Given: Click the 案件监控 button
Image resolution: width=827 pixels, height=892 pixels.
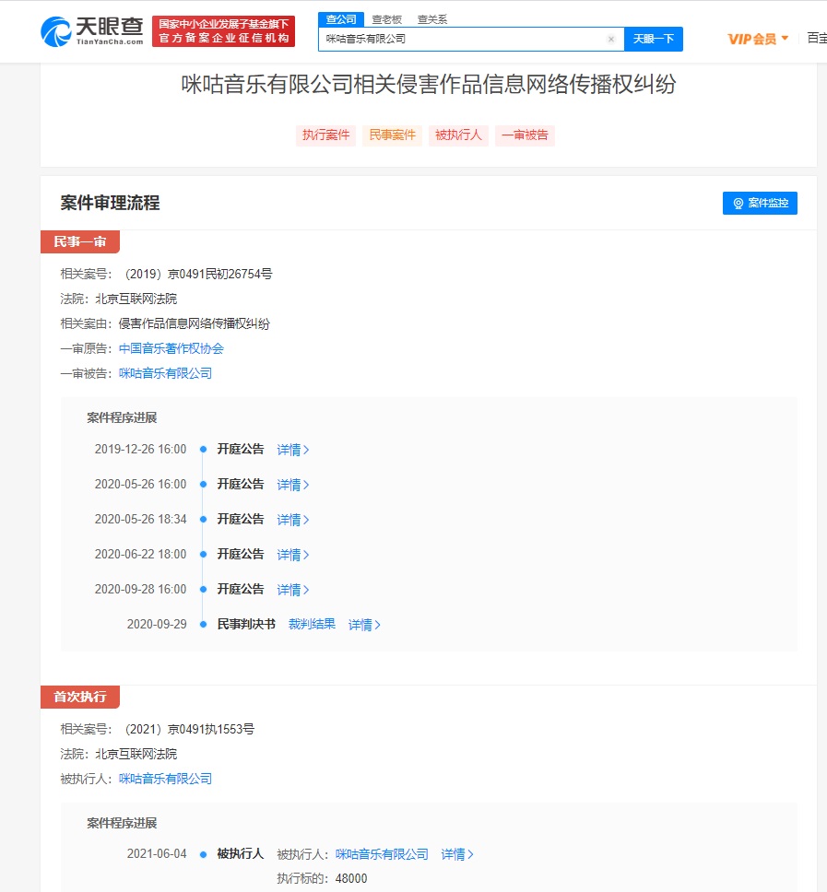Looking at the screenshot, I should pos(760,203).
